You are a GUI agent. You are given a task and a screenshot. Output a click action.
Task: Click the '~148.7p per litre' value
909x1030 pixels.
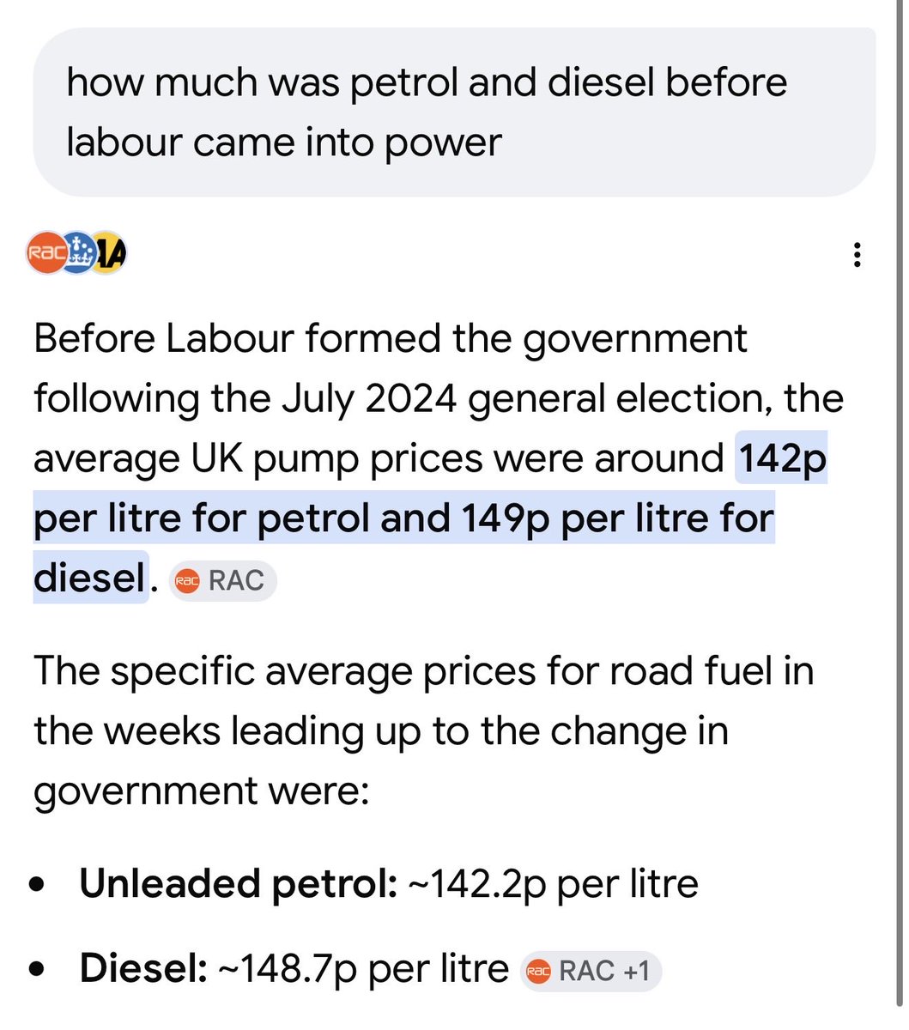pos(362,969)
